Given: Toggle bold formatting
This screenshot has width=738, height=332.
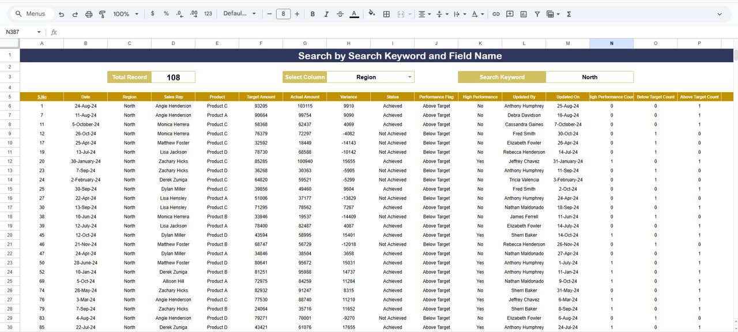Looking at the screenshot, I should pyautogui.click(x=312, y=14).
